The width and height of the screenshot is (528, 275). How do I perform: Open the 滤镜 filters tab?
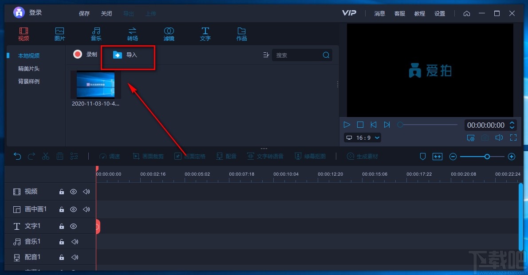coord(169,34)
